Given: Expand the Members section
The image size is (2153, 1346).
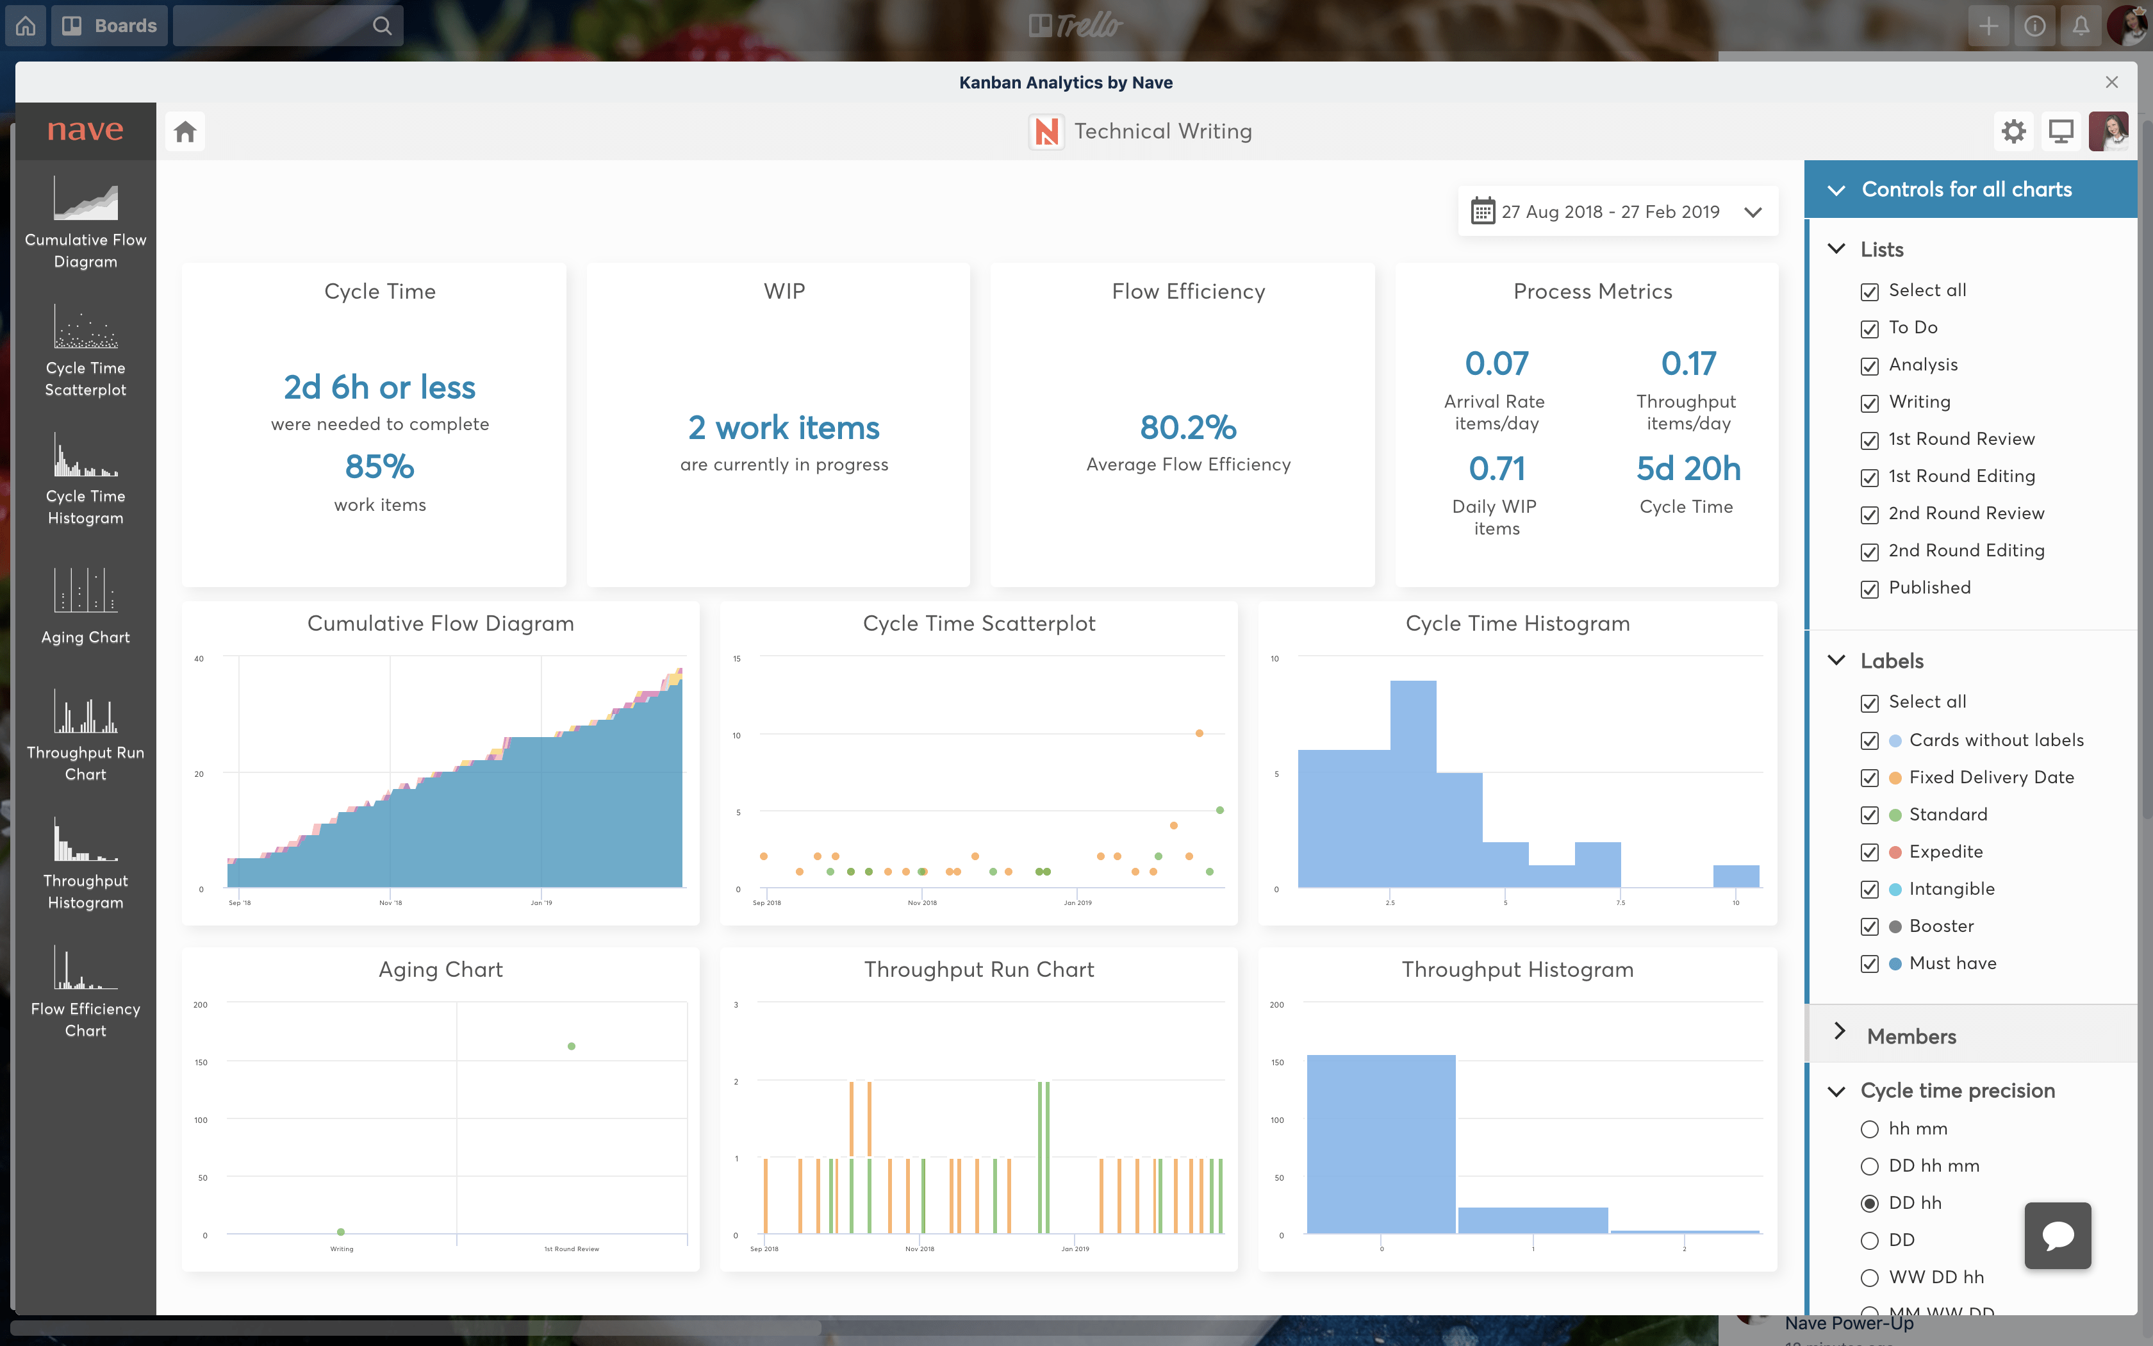Looking at the screenshot, I should (1842, 1035).
